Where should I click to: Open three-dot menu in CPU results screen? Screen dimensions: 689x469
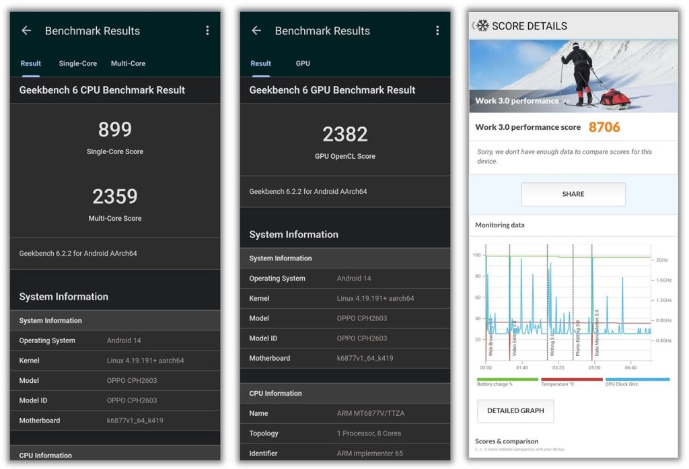point(207,31)
